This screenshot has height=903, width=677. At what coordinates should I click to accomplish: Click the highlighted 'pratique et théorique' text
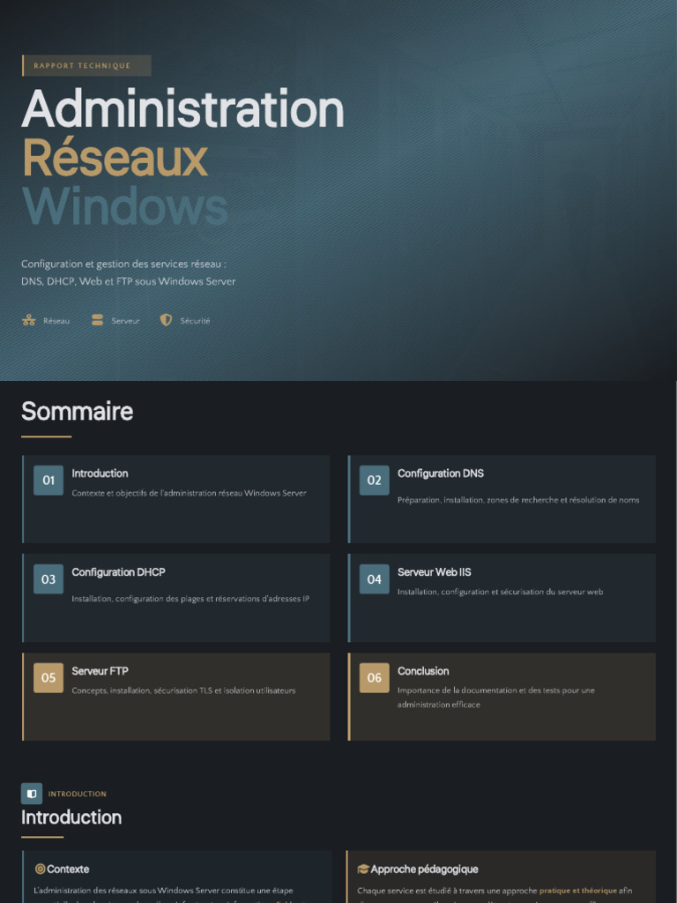578,891
